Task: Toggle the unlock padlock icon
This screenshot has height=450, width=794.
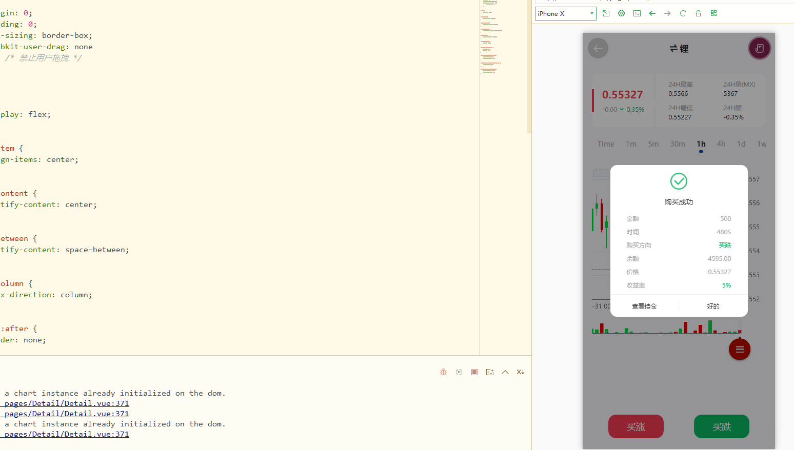Action: click(698, 13)
